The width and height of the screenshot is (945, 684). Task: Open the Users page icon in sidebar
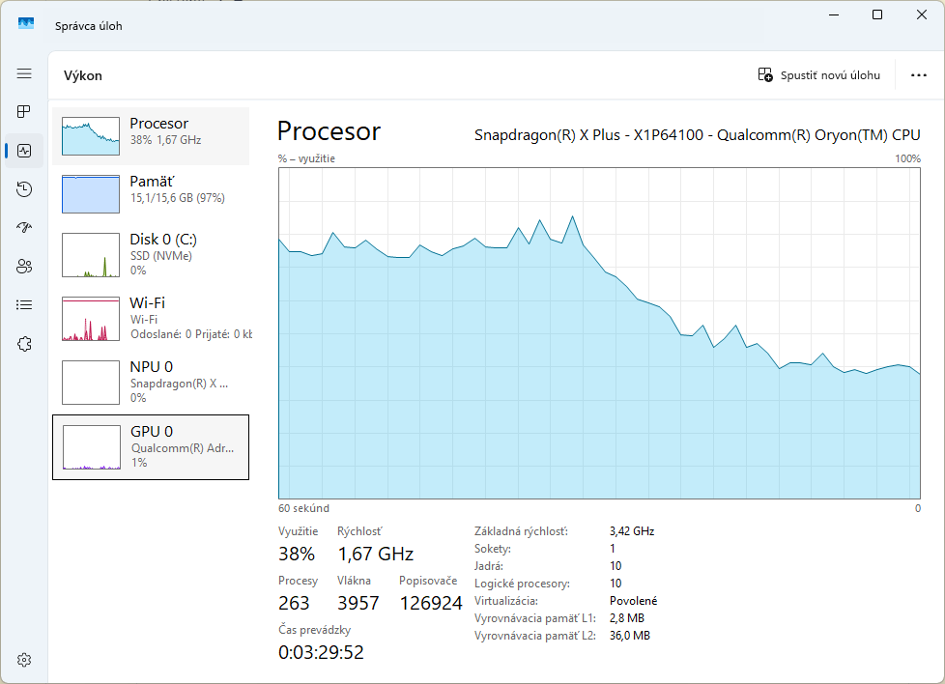(x=24, y=267)
